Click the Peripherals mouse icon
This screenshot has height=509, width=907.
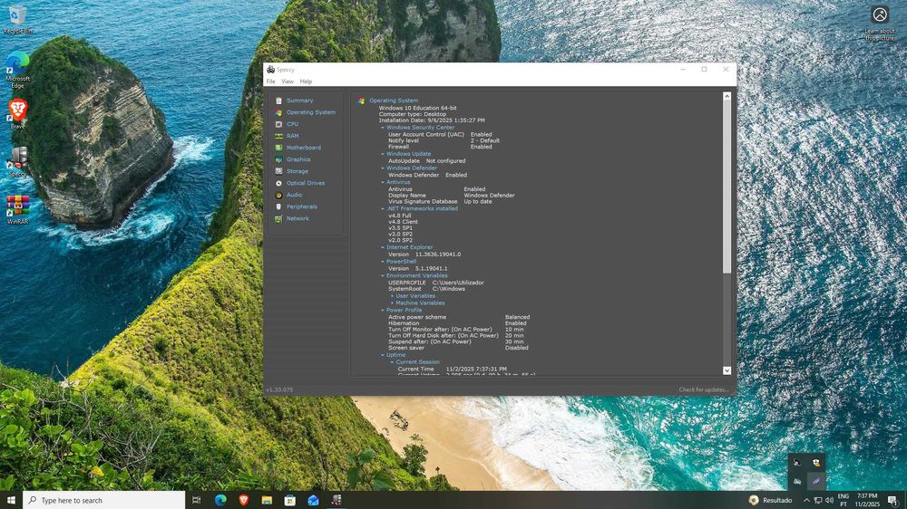click(x=278, y=206)
